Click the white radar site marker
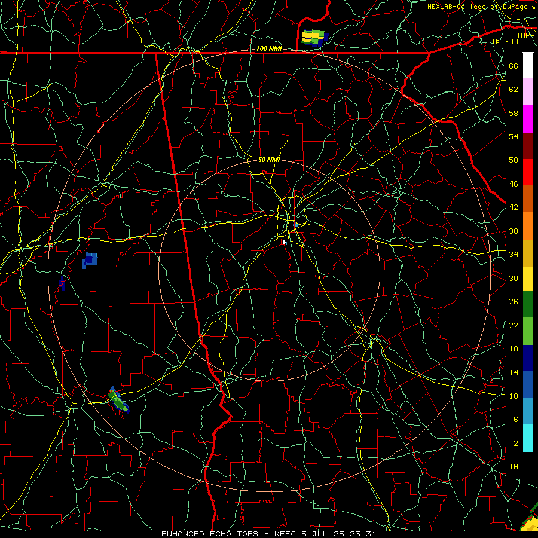This screenshot has height=538, width=538. (x=285, y=242)
